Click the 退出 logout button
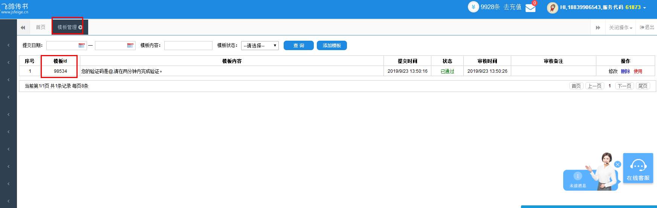Viewport: 657px width, 208px height. coord(647,27)
